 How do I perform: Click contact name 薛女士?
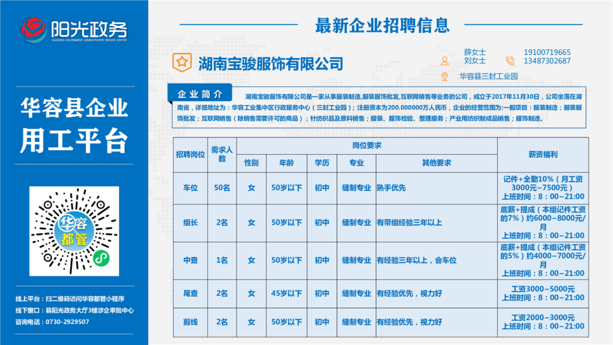(475, 52)
